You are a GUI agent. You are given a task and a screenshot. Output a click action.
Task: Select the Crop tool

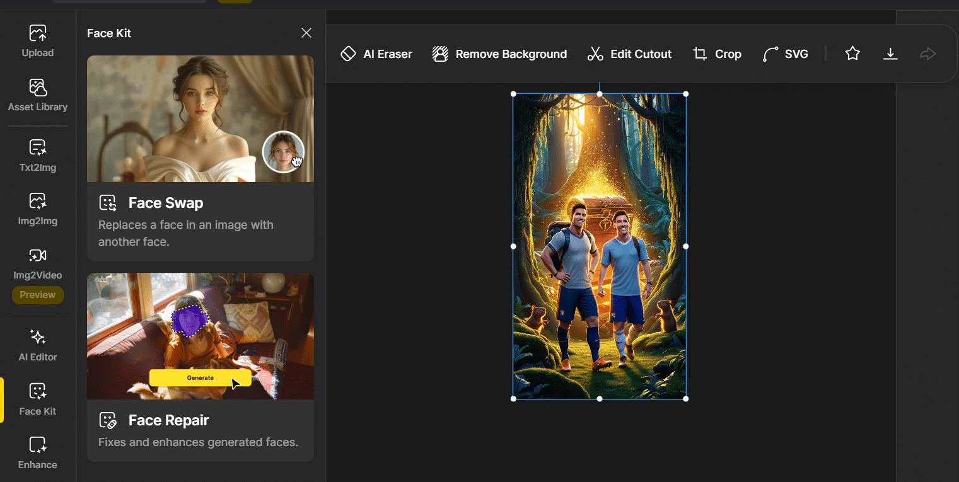click(x=718, y=54)
